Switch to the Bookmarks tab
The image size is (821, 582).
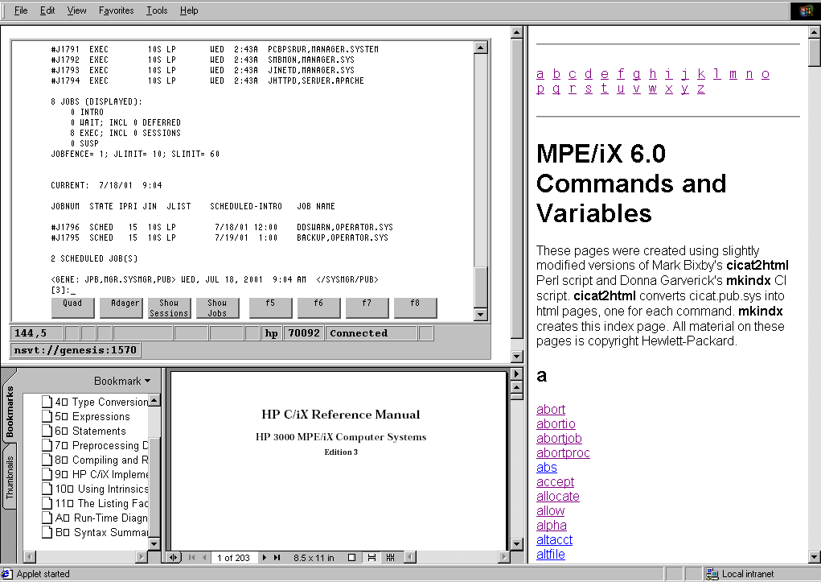[10, 411]
